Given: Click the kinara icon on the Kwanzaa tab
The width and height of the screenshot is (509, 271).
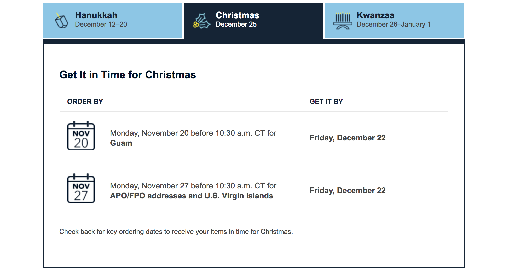Looking at the screenshot, I should [343, 20].
